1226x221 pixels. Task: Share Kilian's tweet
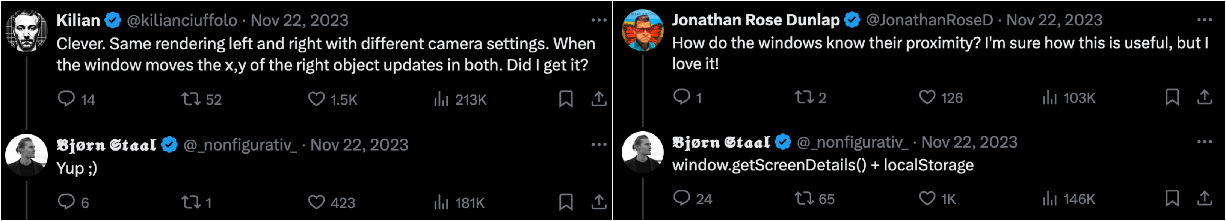click(x=599, y=99)
